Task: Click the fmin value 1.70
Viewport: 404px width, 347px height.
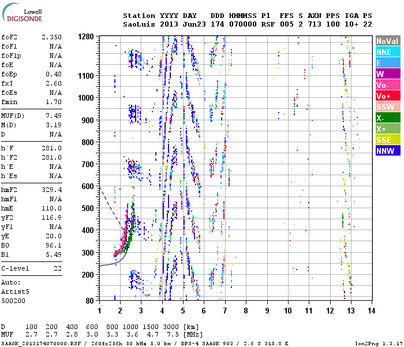Action: pos(54,102)
